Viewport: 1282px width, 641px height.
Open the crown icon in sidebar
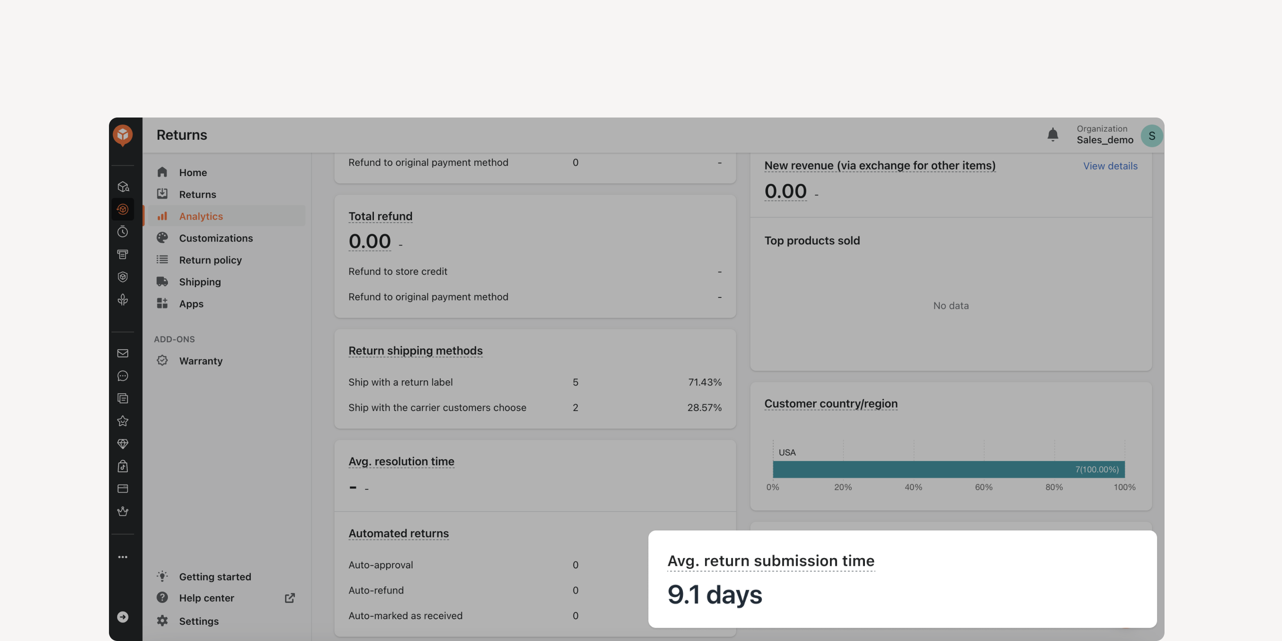click(122, 512)
